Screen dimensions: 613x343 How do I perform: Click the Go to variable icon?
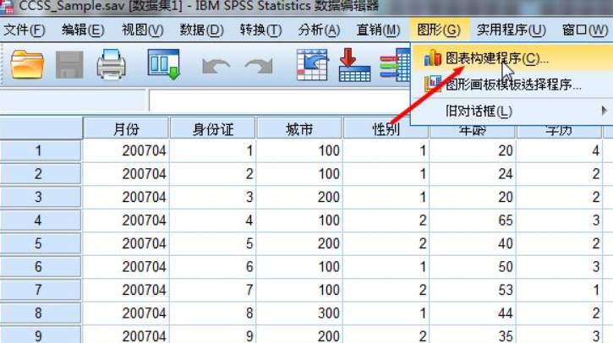coord(354,65)
